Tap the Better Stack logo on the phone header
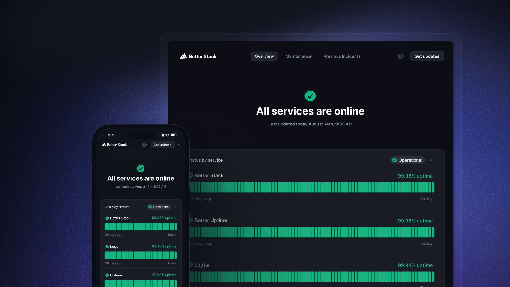Viewport: 510px width, 287px height. coord(114,145)
